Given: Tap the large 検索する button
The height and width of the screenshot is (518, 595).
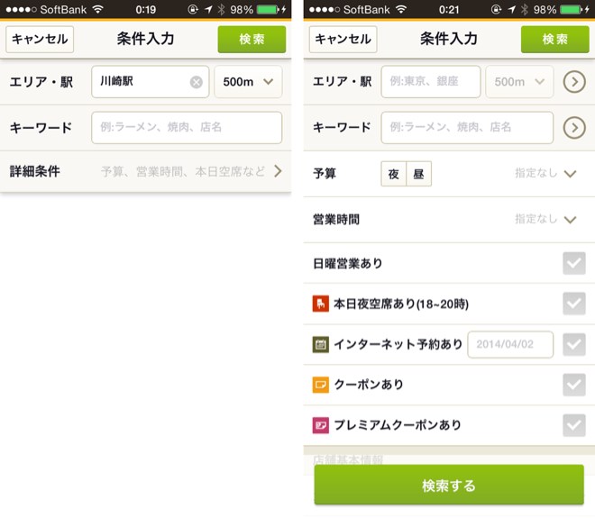Looking at the screenshot, I should tap(449, 485).
